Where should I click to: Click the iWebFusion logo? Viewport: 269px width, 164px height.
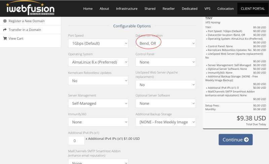coord(30,9)
